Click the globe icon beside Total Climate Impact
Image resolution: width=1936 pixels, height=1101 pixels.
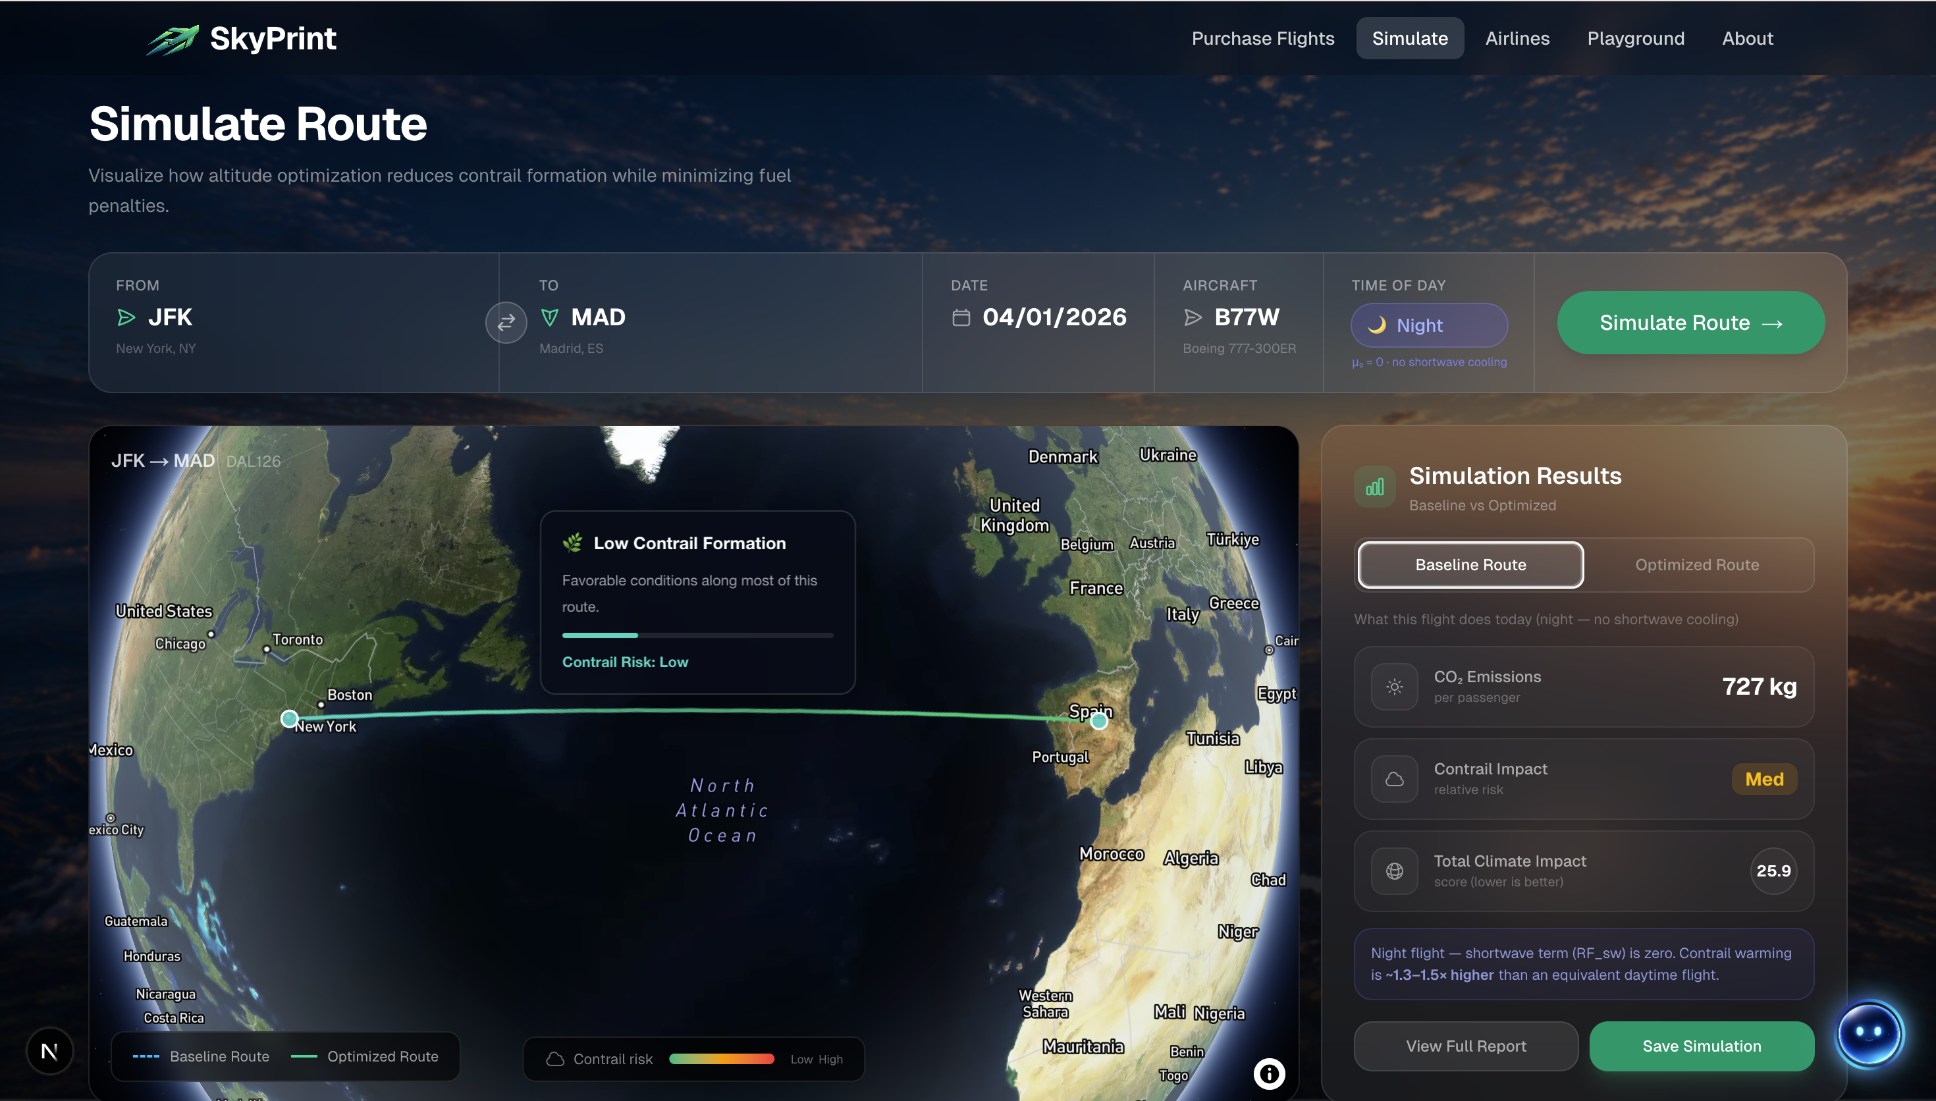click(1394, 871)
